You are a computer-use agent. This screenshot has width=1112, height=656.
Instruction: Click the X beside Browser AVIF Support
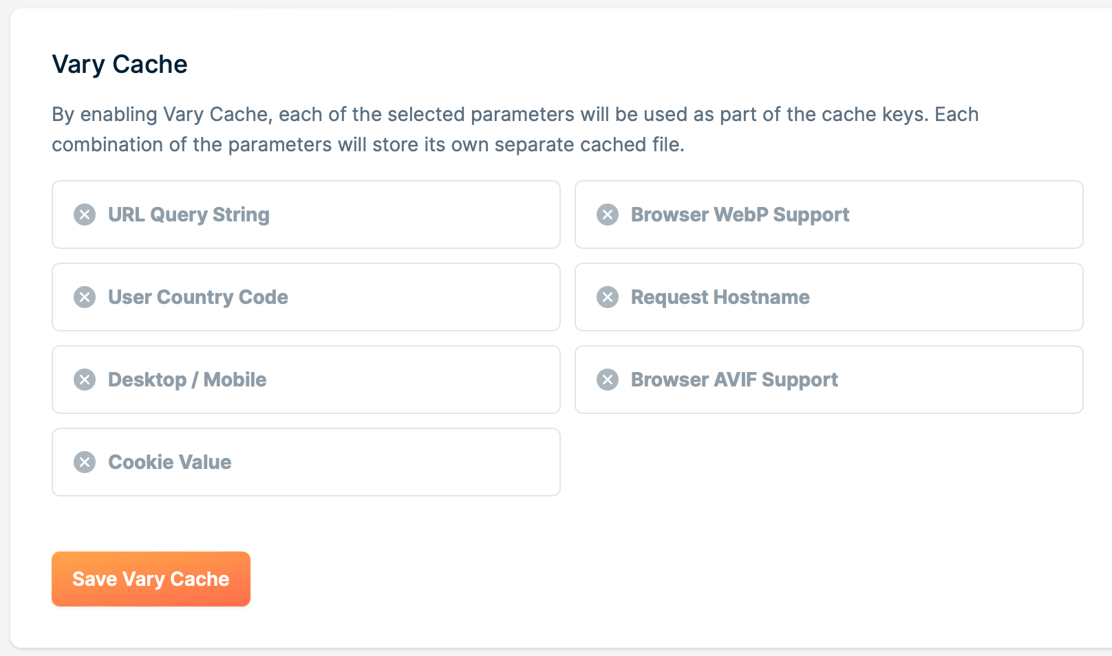608,380
